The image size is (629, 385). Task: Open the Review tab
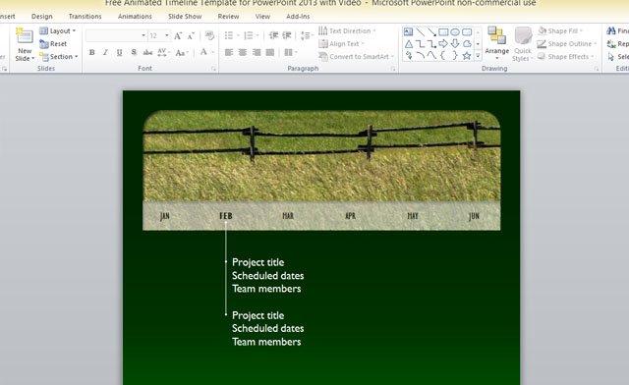click(x=228, y=17)
